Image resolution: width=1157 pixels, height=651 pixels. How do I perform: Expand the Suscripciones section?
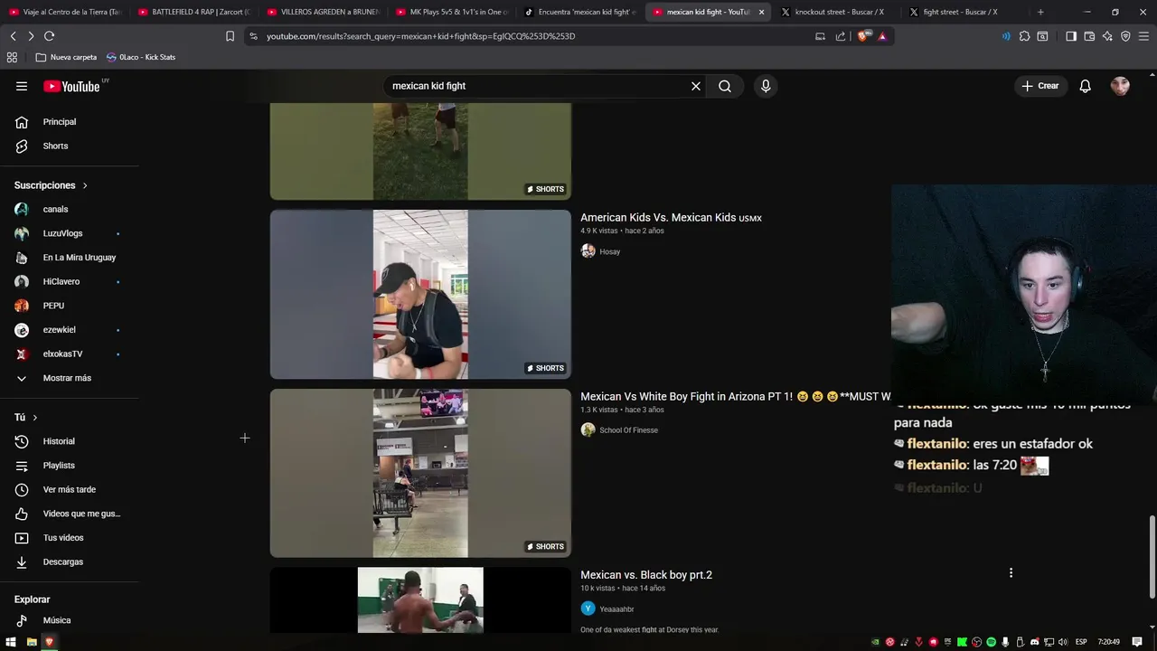(x=52, y=185)
